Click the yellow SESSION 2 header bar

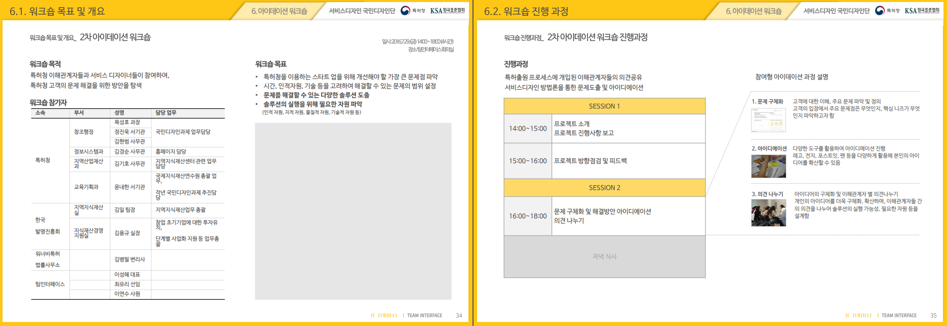pyautogui.click(x=604, y=188)
